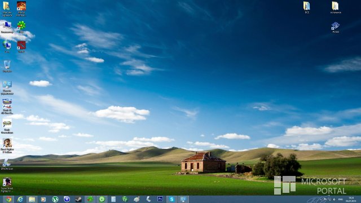
Task: Select the Control Panel desktop icon
Action: (7, 88)
